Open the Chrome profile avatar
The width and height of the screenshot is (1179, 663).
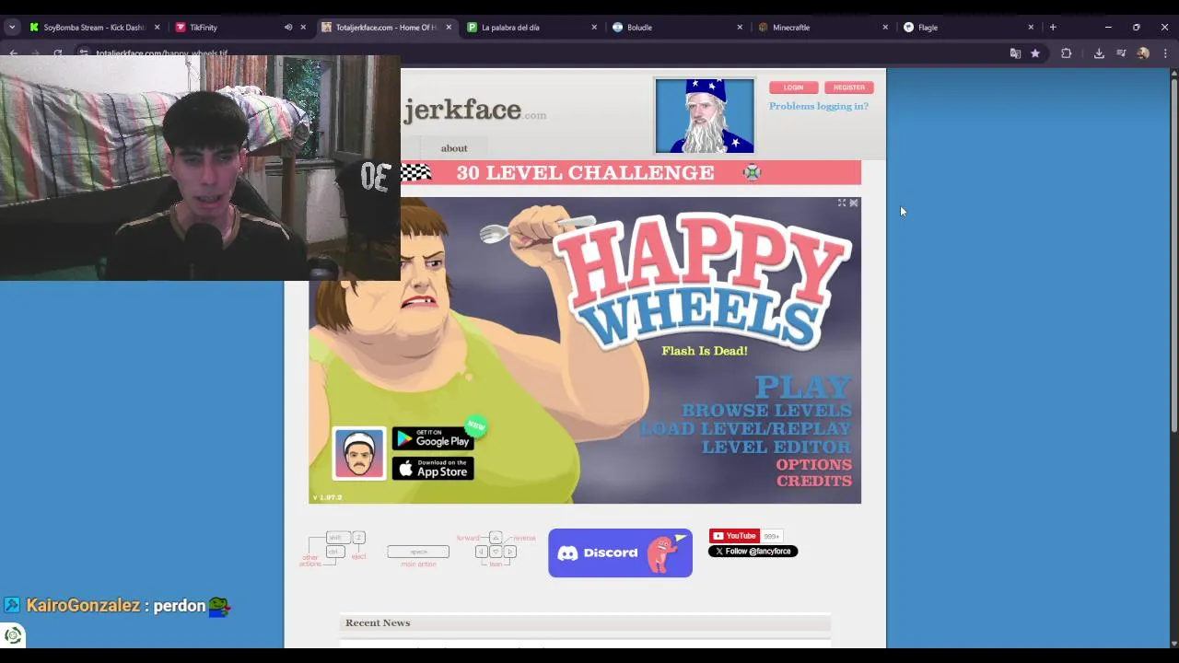pyautogui.click(x=1143, y=53)
